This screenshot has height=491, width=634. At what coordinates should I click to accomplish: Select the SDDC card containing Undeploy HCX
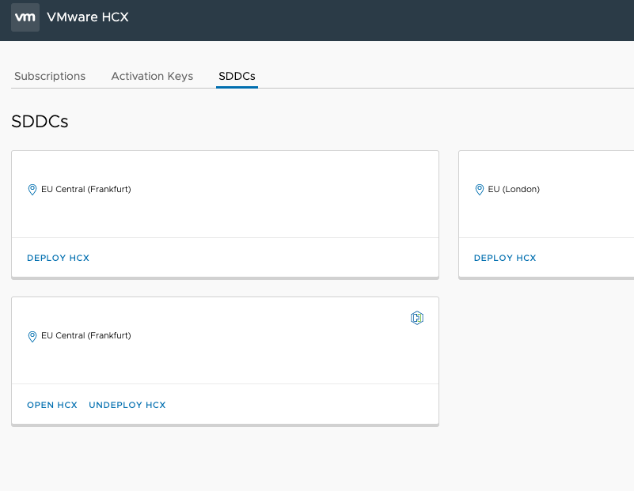tap(226, 361)
